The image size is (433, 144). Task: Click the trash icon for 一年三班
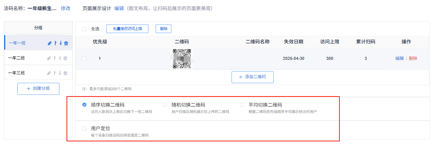click(65, 73)
